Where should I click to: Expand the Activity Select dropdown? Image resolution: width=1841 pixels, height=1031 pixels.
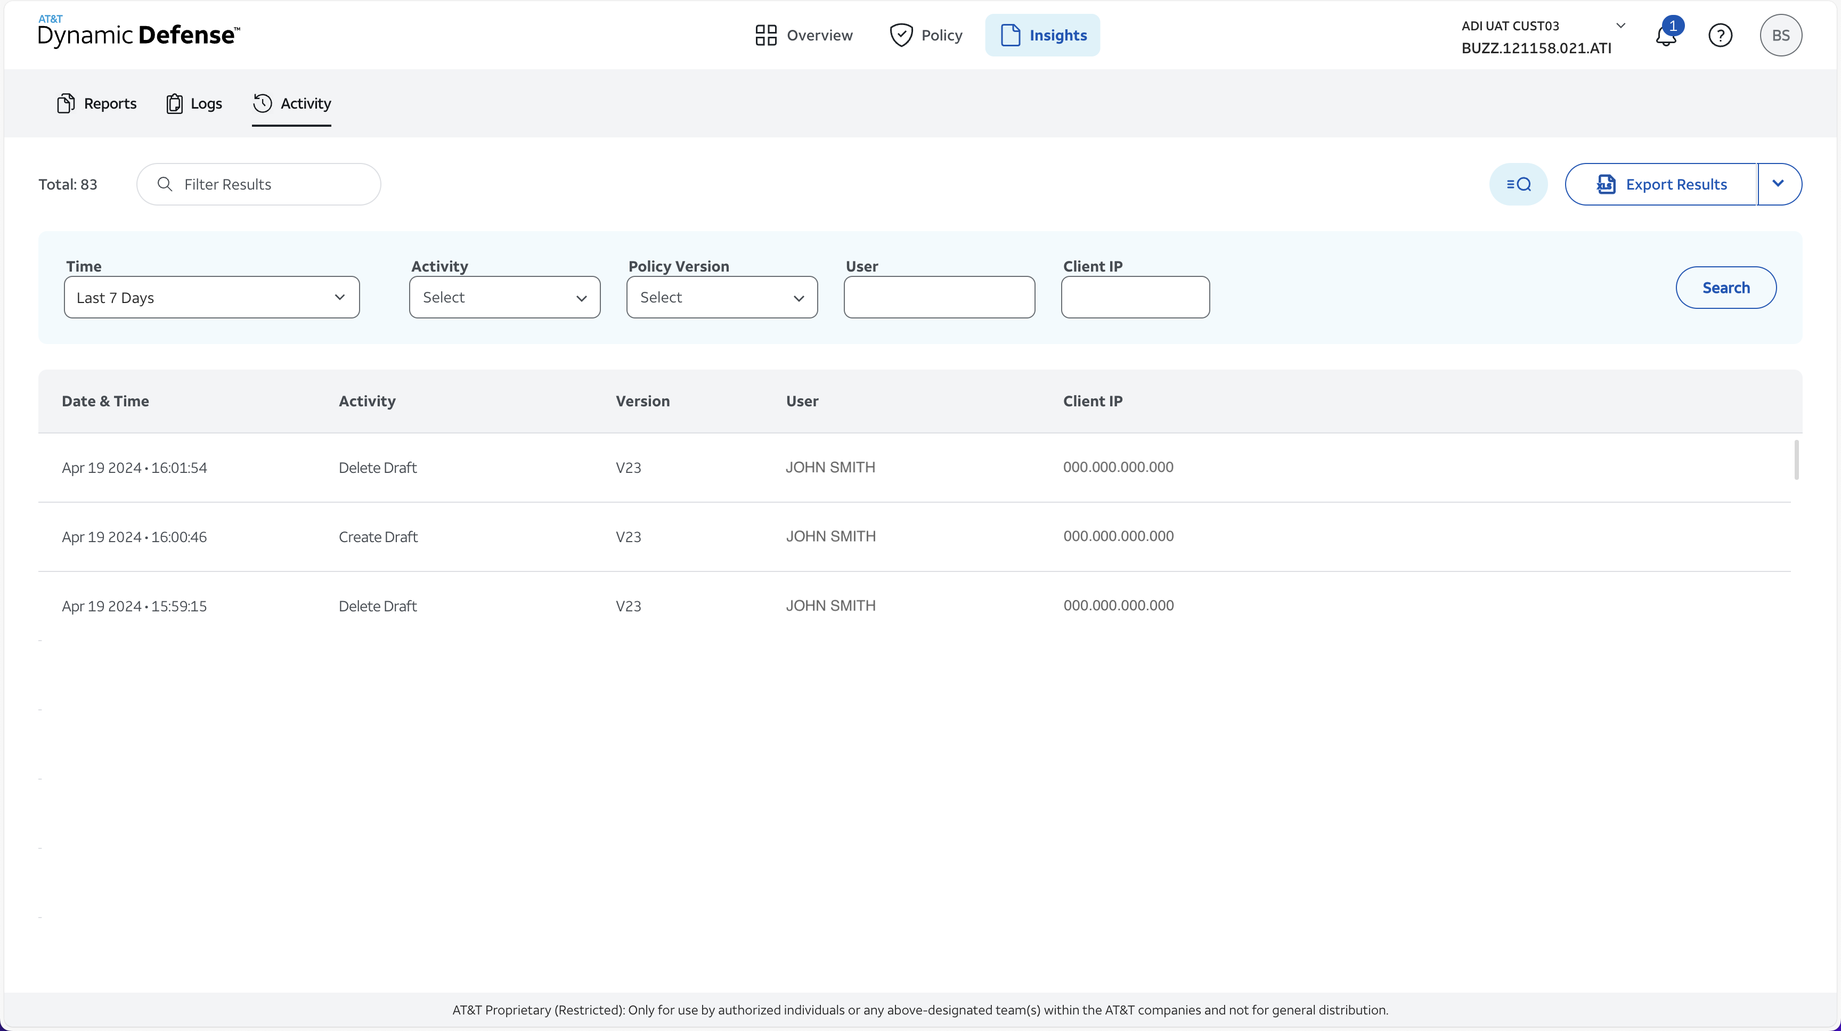504,297
